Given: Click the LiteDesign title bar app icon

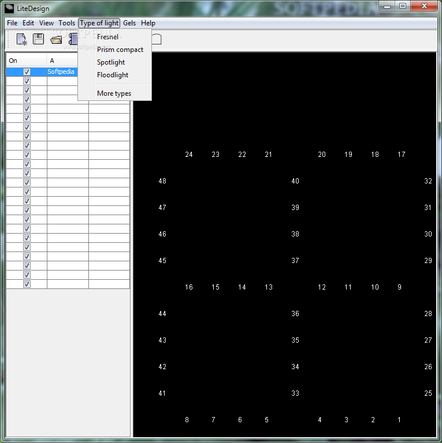Looking at the screenshot, I should coord(9,9).
